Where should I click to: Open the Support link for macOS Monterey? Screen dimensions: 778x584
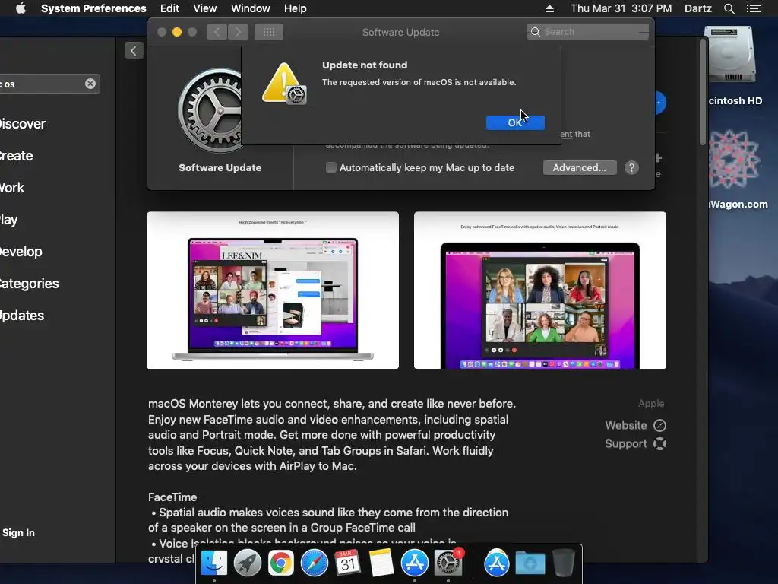635,444
